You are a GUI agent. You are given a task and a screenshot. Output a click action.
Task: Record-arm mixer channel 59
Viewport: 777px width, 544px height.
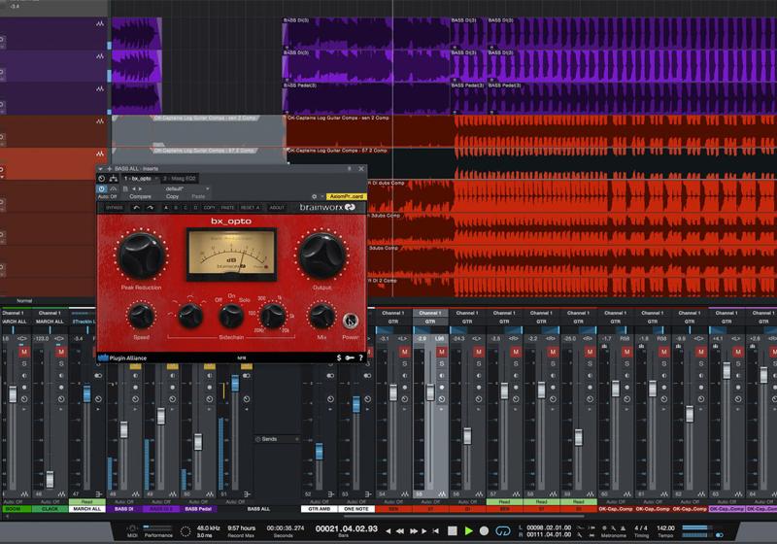pyautogui.click(x=590, y=387)
